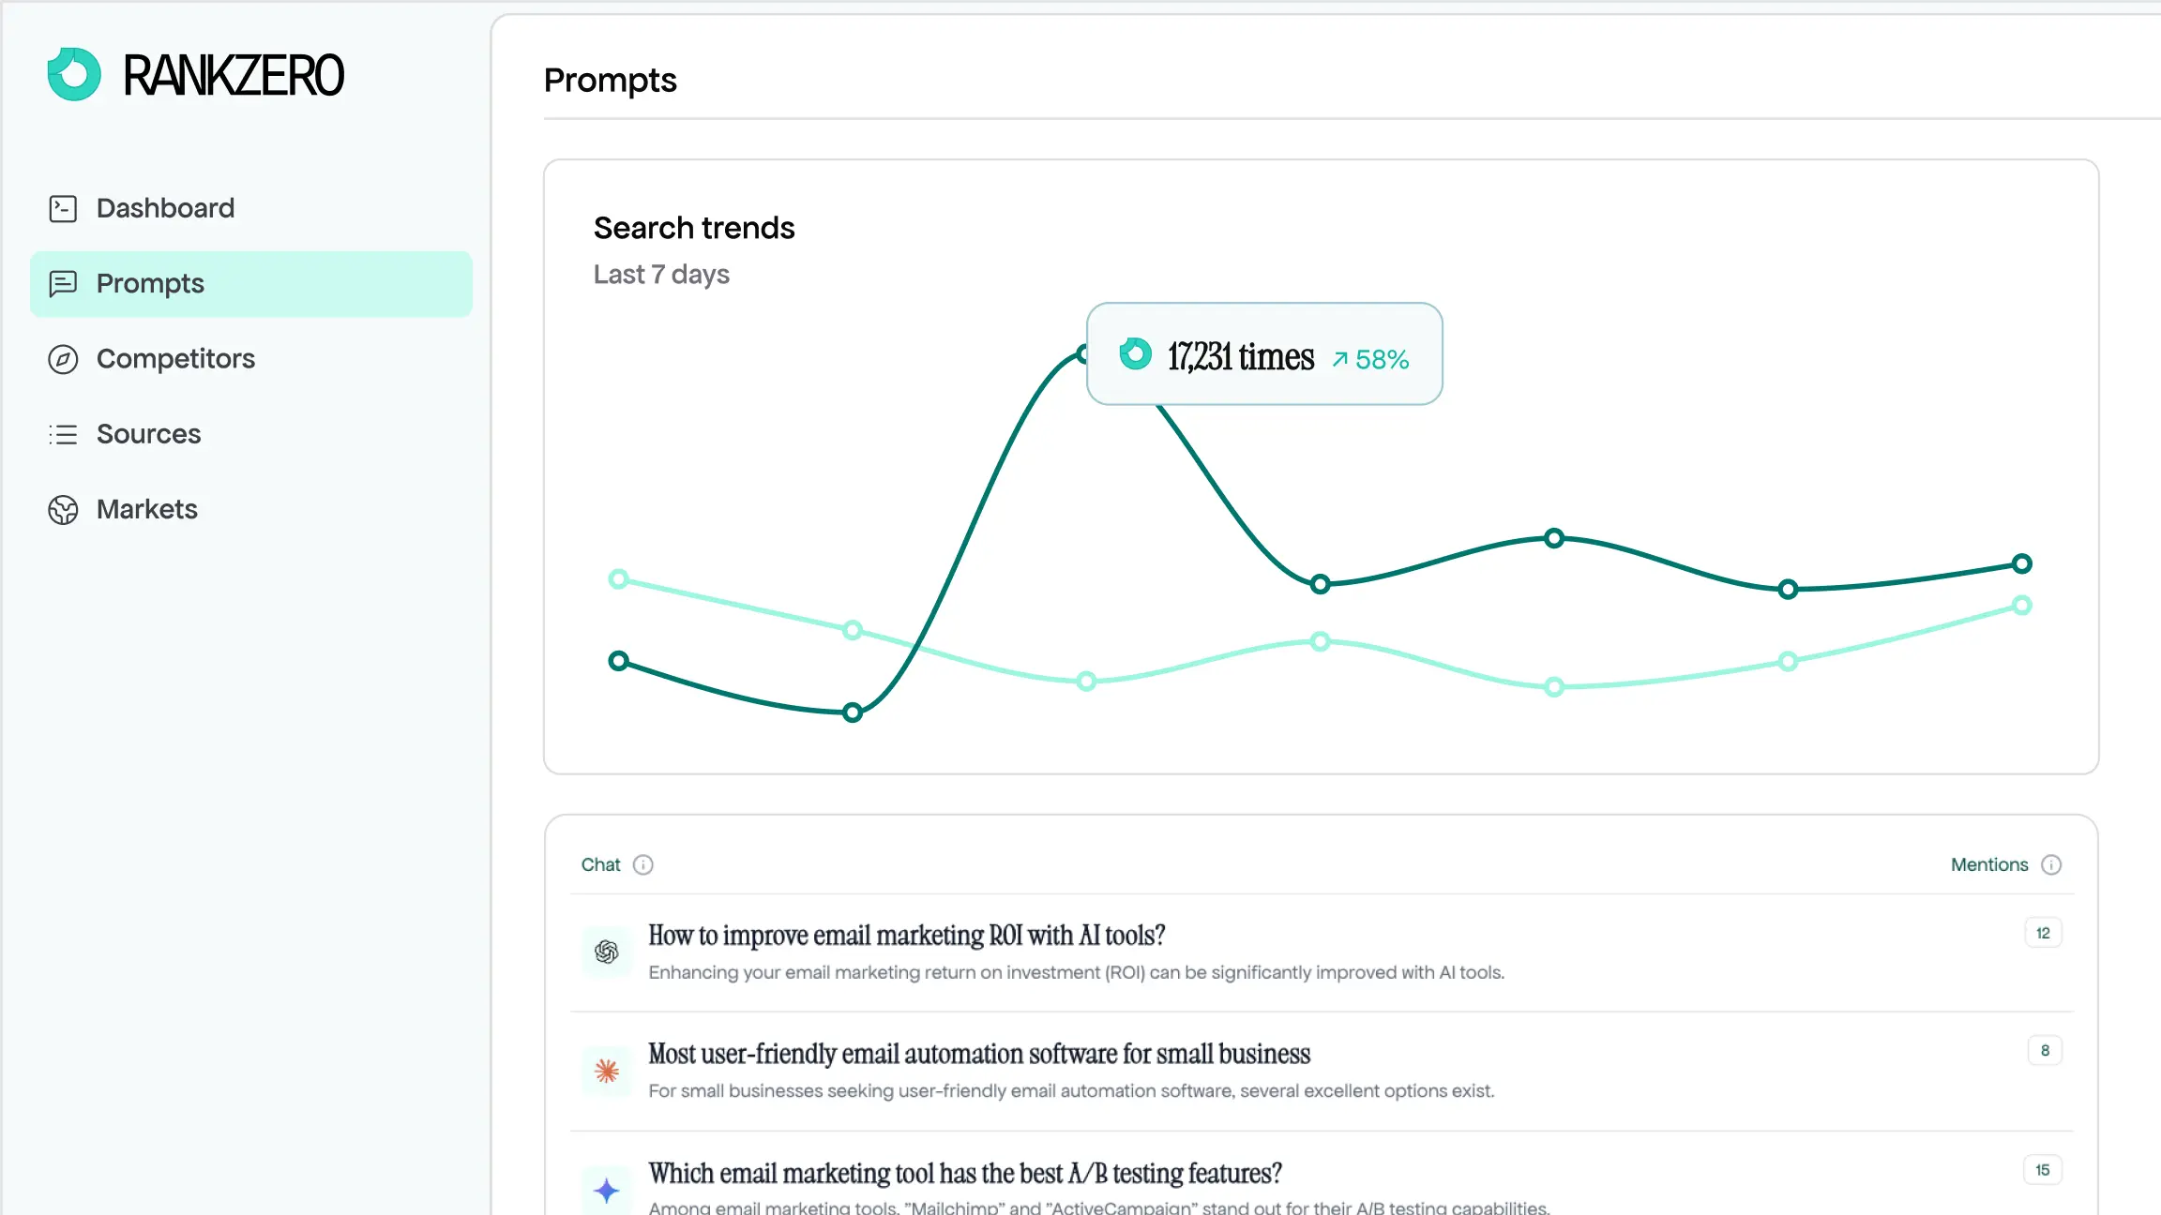Click the Markets globe icon
Image resolution: width=2161 pixels, height=1215 pixels.
tap(63, 510)
